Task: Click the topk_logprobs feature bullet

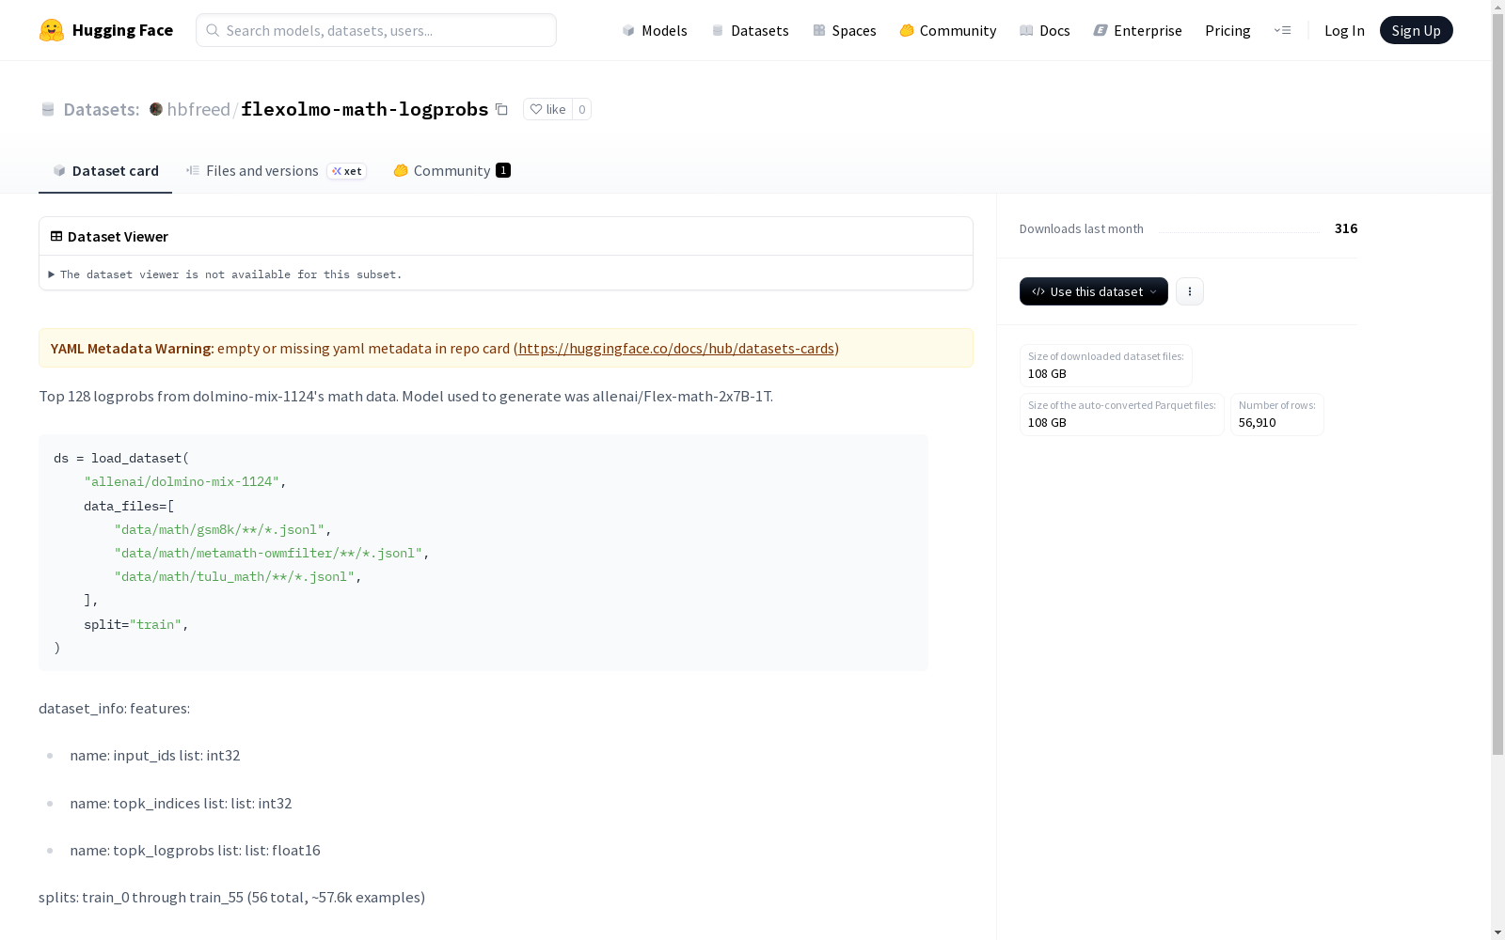Action: [195, 850]
